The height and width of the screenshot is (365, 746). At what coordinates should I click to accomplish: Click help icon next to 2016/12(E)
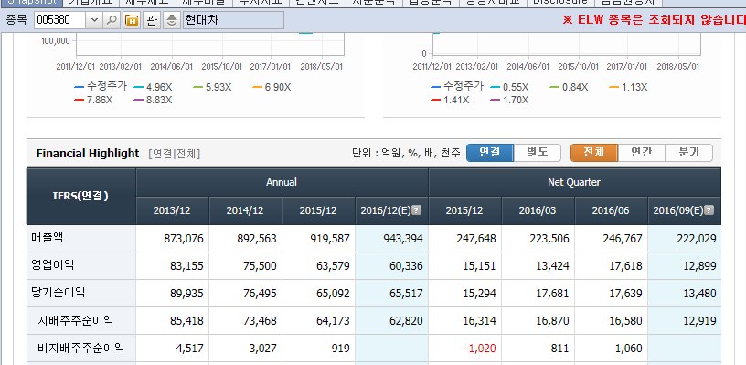[x=416, y=209]
